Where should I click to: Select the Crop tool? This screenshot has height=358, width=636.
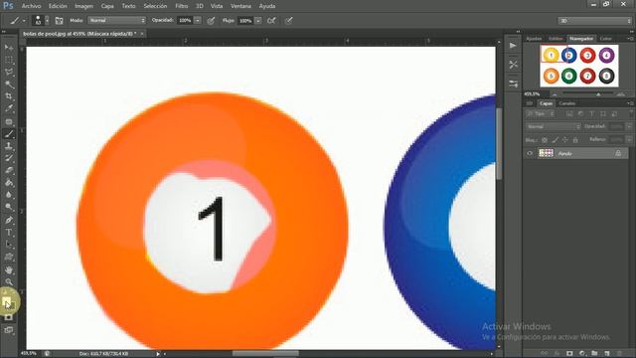[9, 96]
